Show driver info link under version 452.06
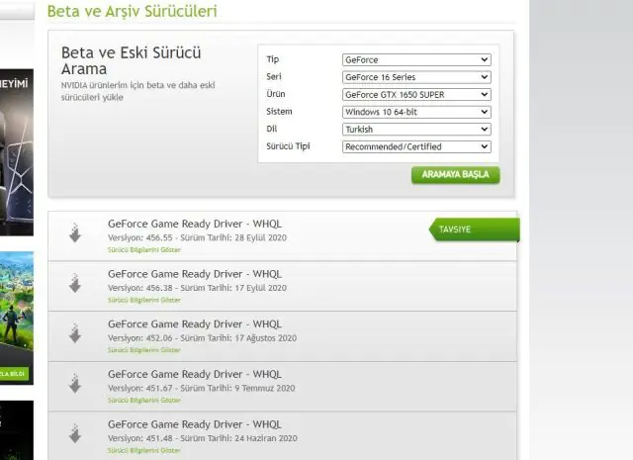The width and height of the screenshot is (633, 460). (144, 350)
